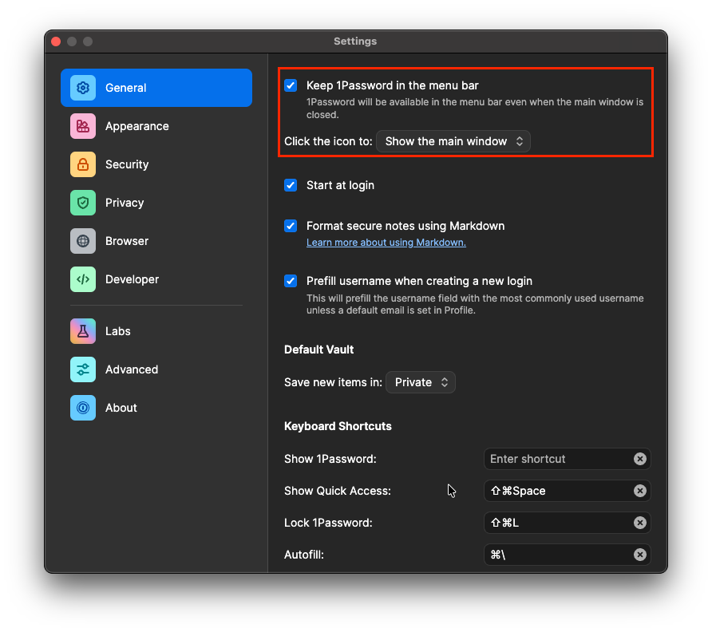Select the Security padlock icon

83,164
